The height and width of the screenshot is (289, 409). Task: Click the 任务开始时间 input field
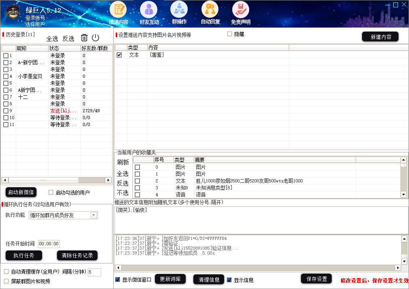pos(49,244)
